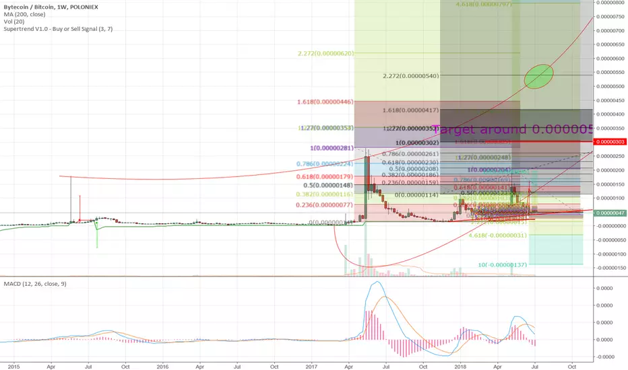This screenshot has height=370, width=628.
Task: Click the -0.00000150 price axis value
Action: pyautogui.click(x=610, y=268)
